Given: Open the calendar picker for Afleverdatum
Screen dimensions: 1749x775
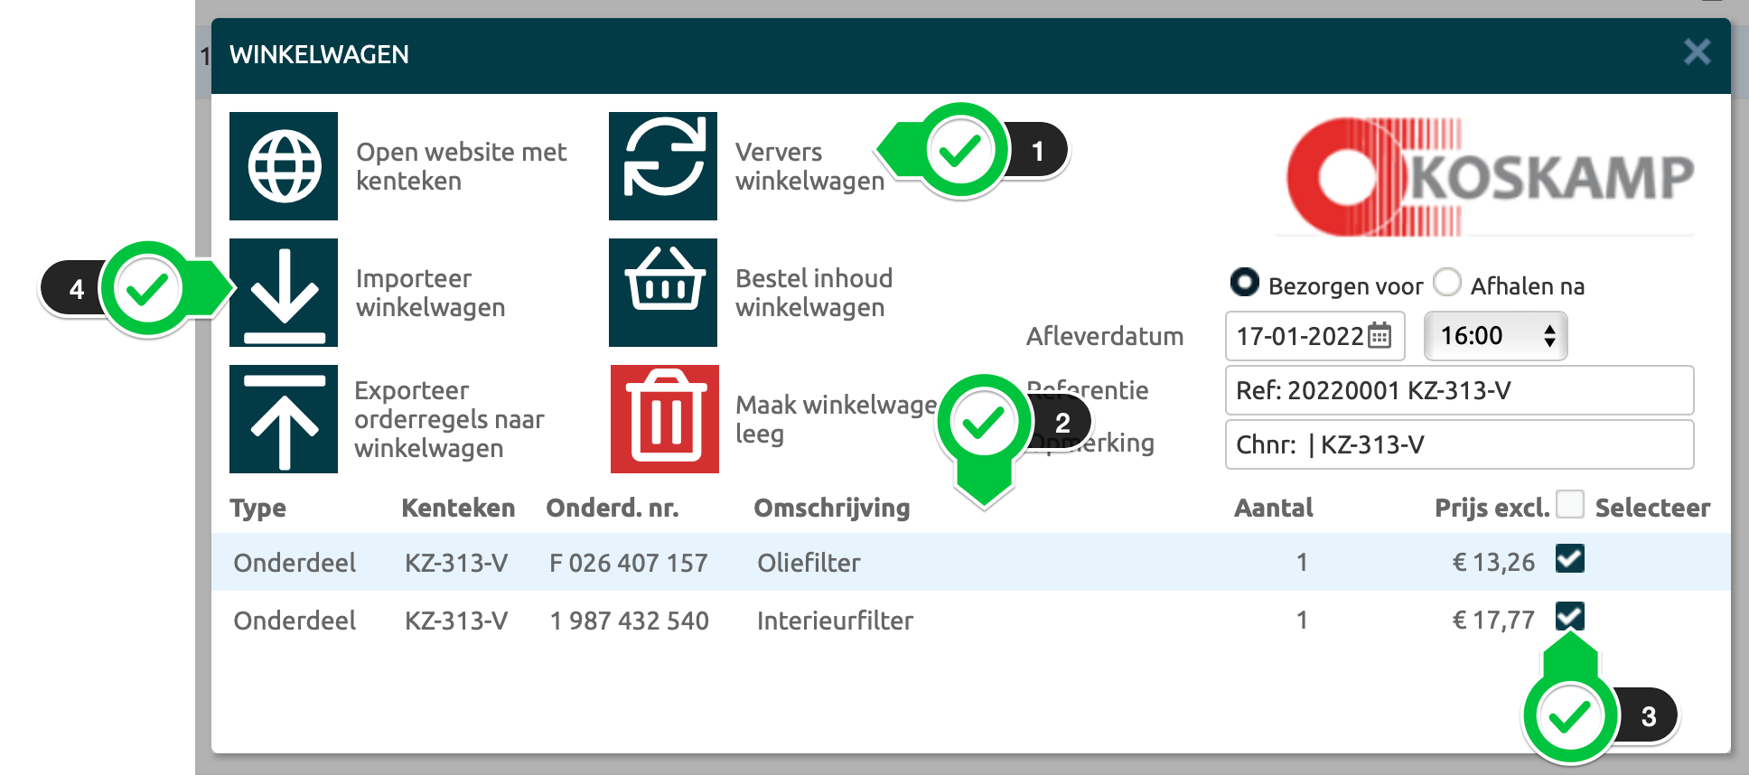Looking at the screenshot, I should (1380, 336).
